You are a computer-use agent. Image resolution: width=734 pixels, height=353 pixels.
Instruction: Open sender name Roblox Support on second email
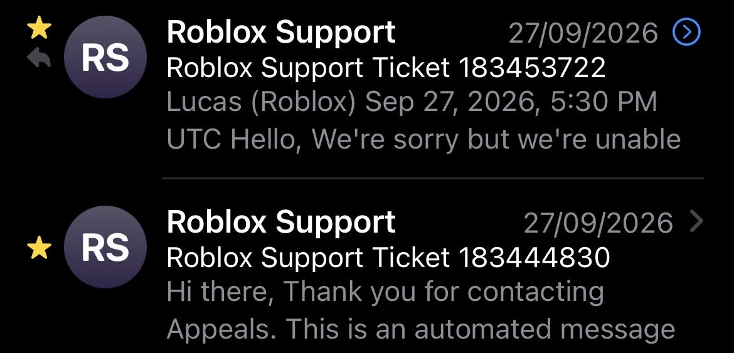(x=281, y=222)
